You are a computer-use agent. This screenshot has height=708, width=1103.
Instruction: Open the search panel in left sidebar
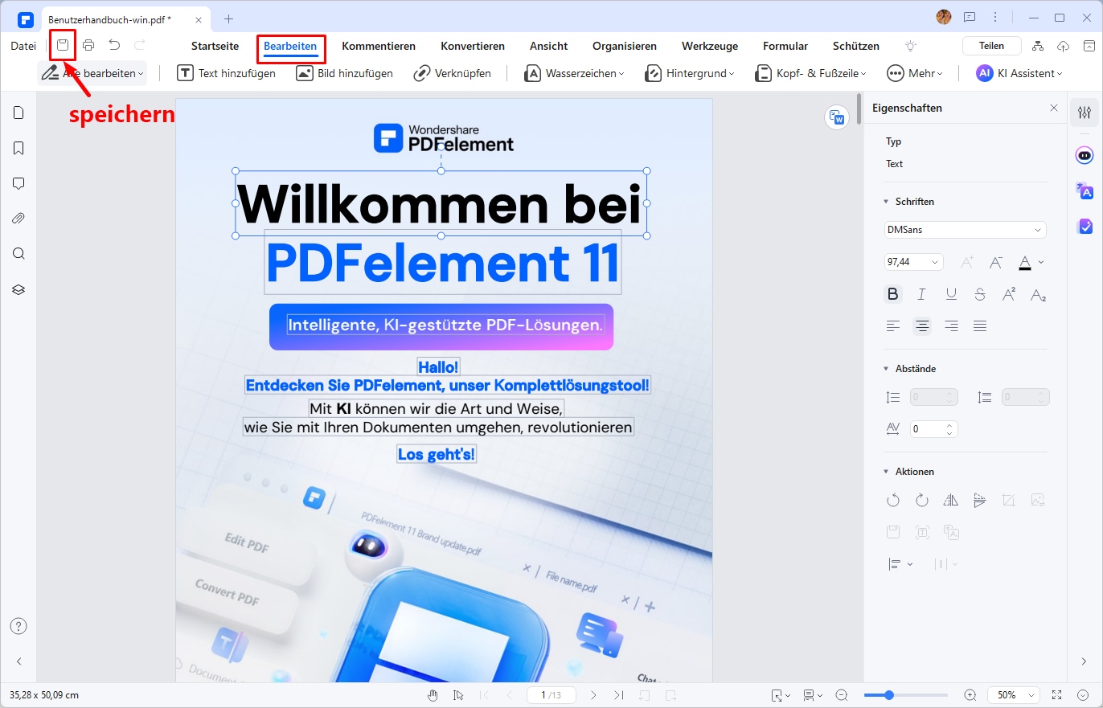pyautogui.click(x=18, y=254)
